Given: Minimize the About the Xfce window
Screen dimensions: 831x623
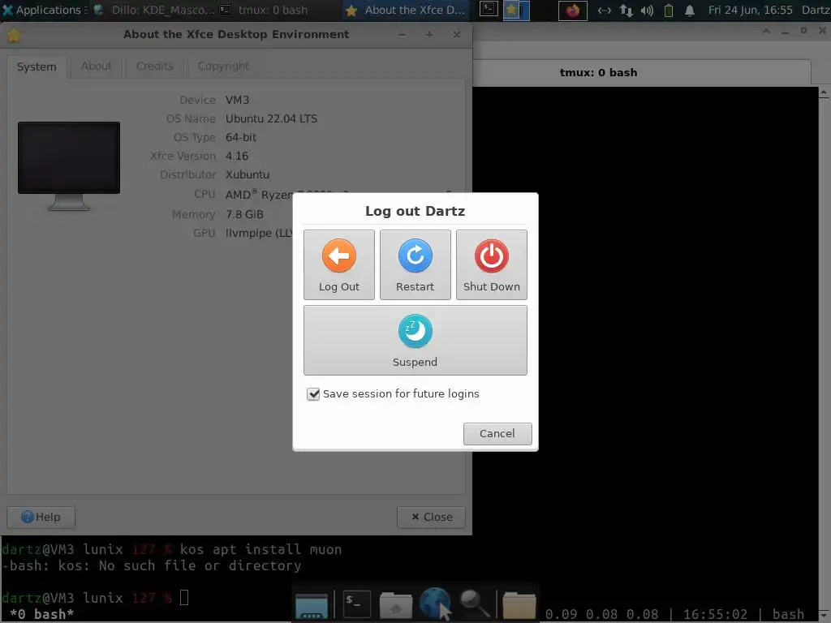Looking at the screenshot, I should 402,35.
